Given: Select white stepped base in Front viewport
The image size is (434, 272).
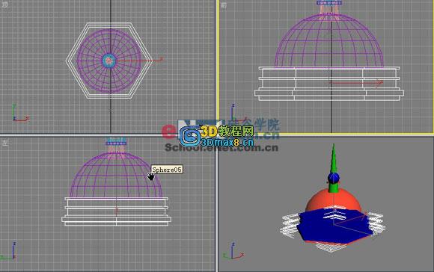Looking at the screenshot, I should point(328,84).
